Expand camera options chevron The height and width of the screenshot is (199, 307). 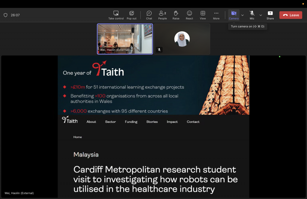[x=242, y=15]
